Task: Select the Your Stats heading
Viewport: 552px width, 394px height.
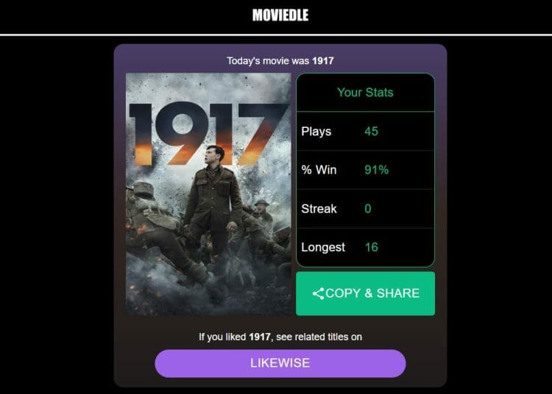Action: [x=365, y=93]
